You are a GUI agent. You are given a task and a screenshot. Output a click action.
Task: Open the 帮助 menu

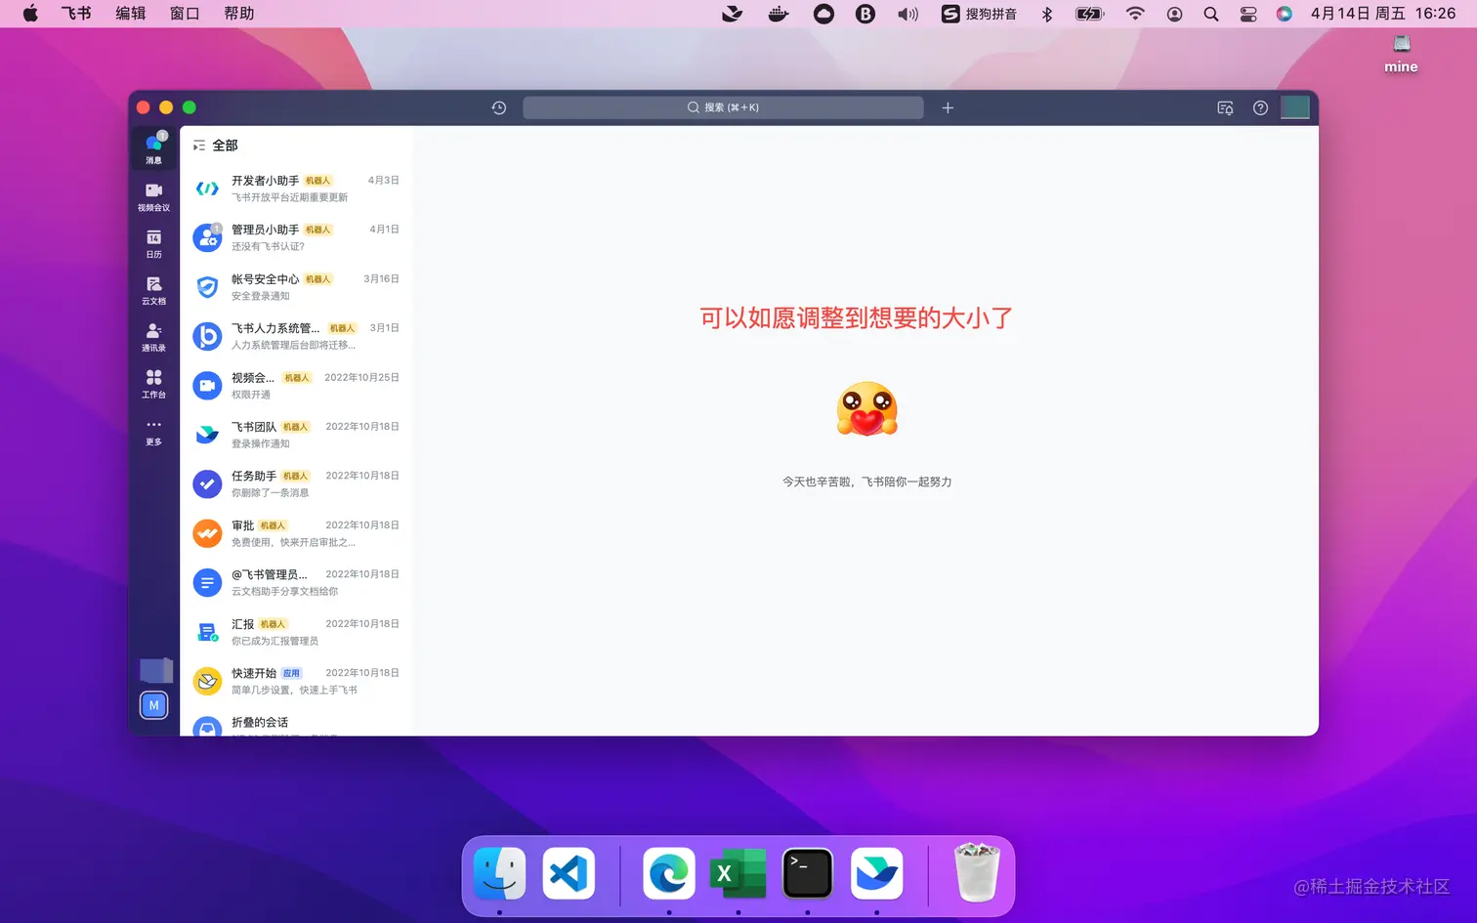pyautogui.click(x=239, y=14)
